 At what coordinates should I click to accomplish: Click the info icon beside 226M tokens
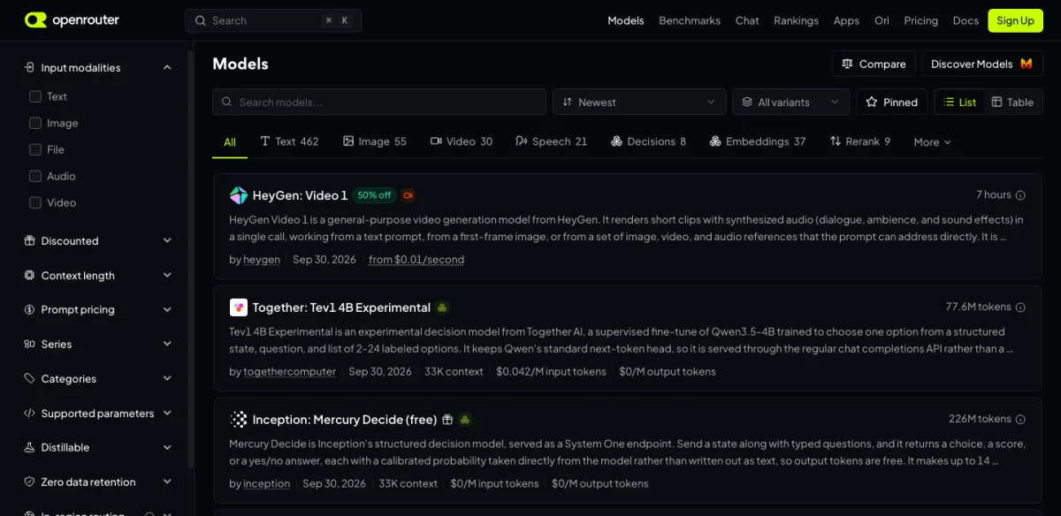1020,420
